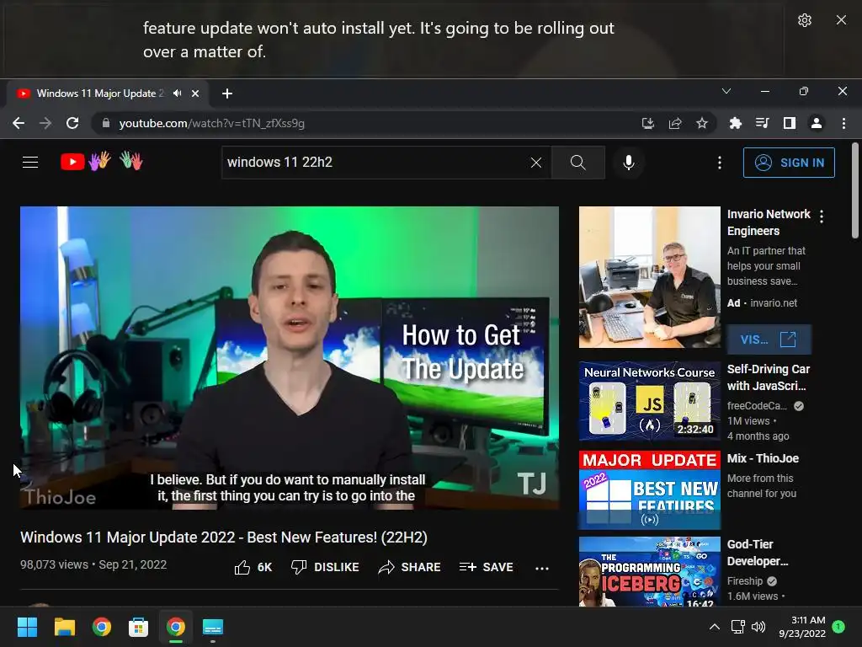862x647 pixels.
Task: Open Invario Network Engineers ad thumbnail
Action: point(649,276)
